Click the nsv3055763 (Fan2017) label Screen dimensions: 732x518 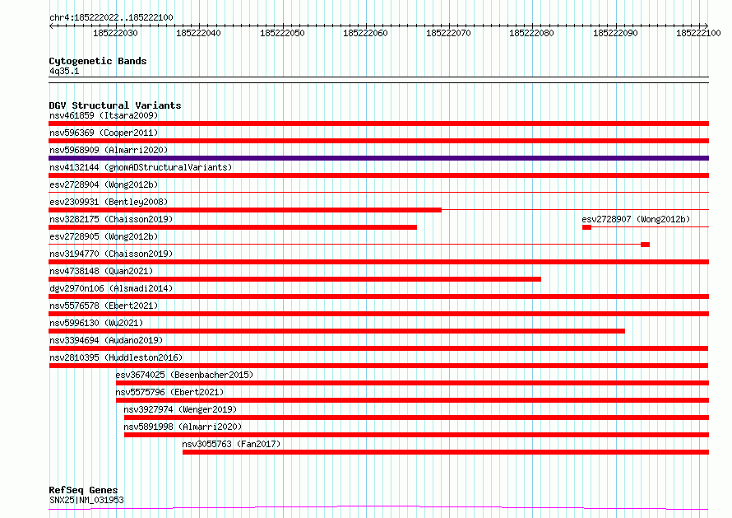pos(231,444)
